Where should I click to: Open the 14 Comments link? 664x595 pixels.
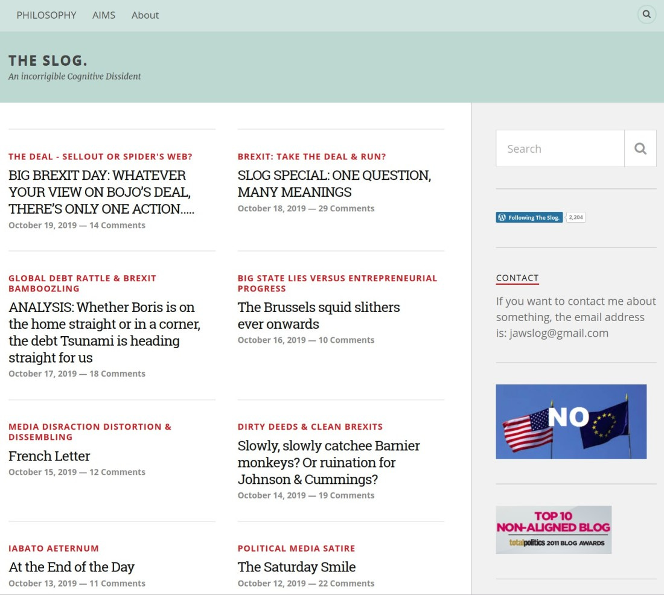117,225
